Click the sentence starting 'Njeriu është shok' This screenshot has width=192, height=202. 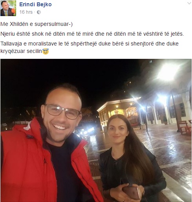92,34
